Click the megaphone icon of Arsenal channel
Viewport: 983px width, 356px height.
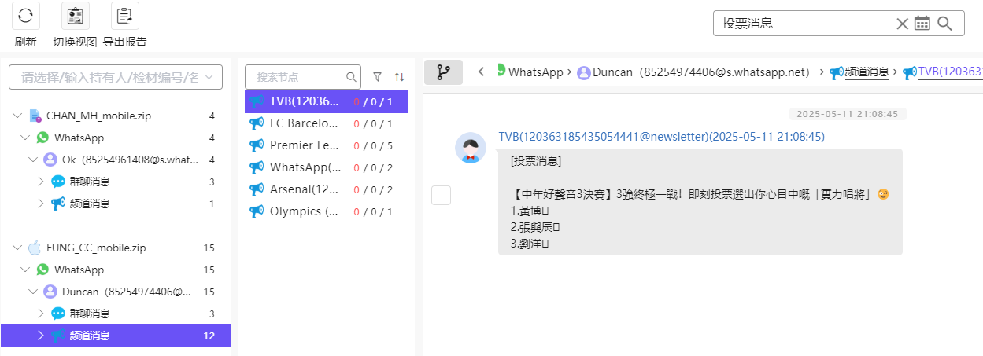pos(257,189)
